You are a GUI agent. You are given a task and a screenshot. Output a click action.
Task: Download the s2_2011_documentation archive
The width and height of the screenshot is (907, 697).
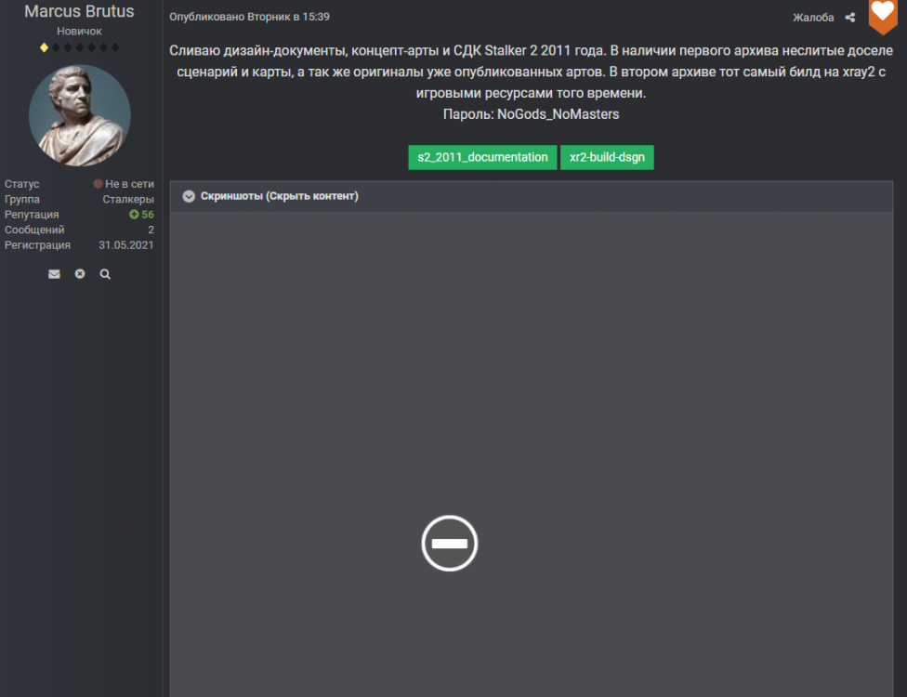click(481, 157)
